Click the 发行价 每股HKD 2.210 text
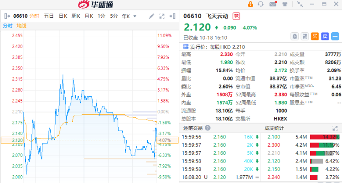The height and width of the screenshot is (183, 342). coord(218,47)
